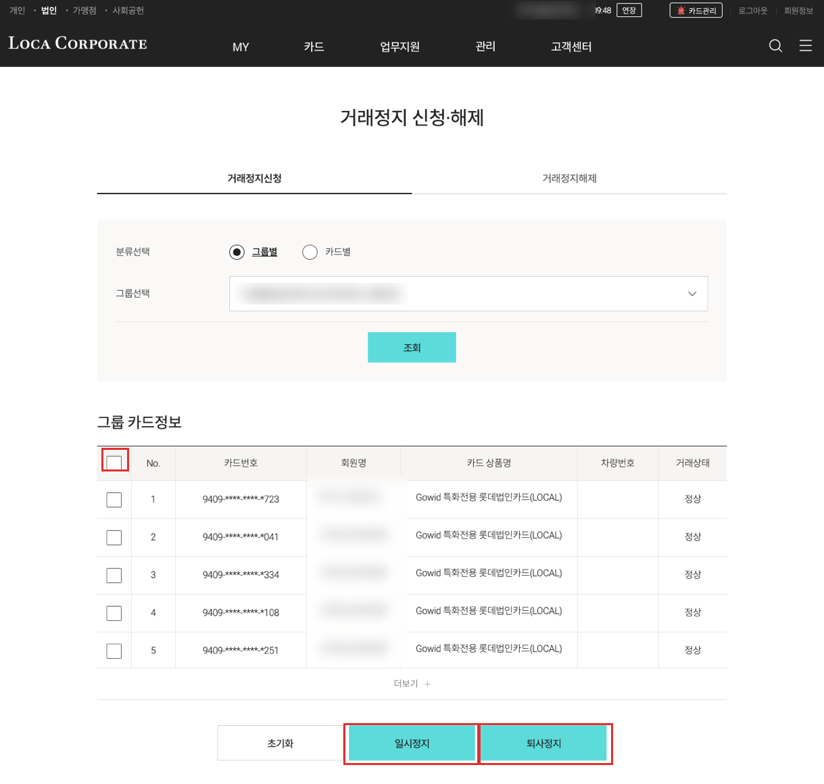Screen dimensions: 824x784
Task: Click the 조회 search button
Action: coord(412,347)
